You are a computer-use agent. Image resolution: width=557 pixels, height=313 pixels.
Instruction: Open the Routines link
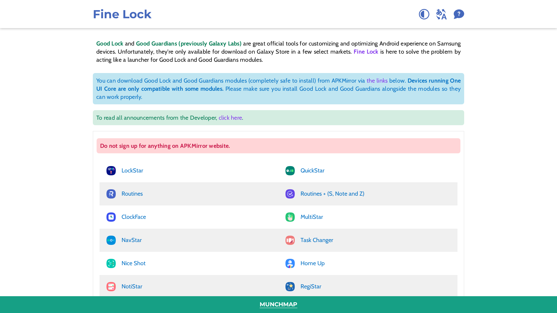click(132, 194)
